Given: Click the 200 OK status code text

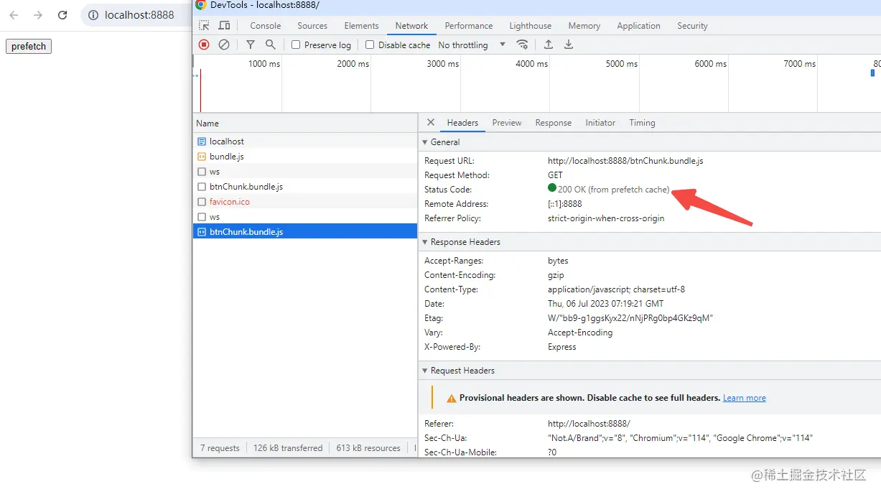Looking at the screenshot, I should (x=614, y=190).
